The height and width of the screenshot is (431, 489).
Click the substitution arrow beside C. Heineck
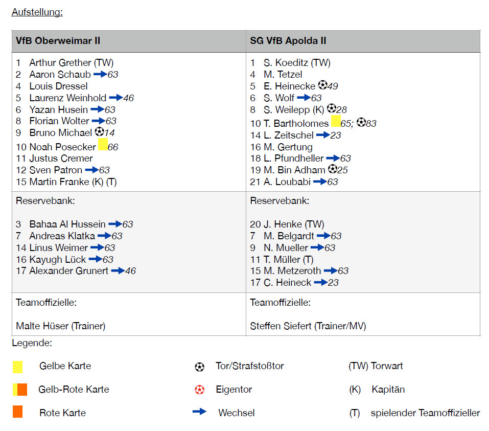point(320,282)
